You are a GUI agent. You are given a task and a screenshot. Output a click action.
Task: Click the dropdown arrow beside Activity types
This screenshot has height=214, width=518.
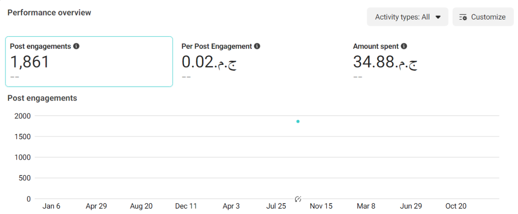(x=438, y=17)
